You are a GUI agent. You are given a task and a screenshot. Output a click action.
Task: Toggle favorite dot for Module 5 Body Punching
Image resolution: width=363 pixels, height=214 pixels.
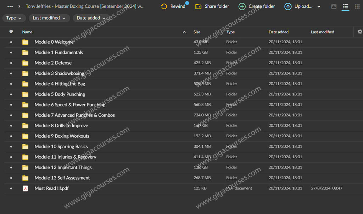pyautogui.click(x=11, y=94)
